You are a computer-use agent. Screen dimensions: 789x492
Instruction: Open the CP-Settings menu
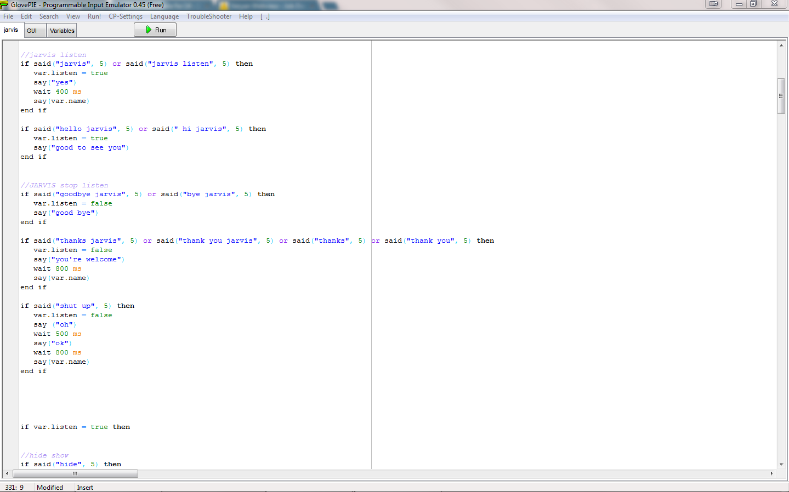(125, 16)
